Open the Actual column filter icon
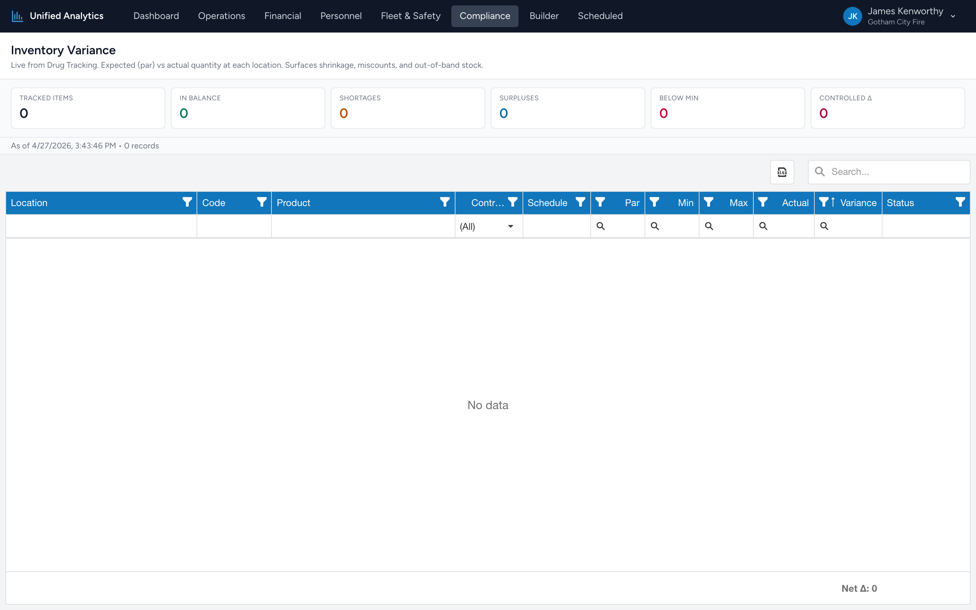This screenshot has width=976, height=610. [762, 202]
